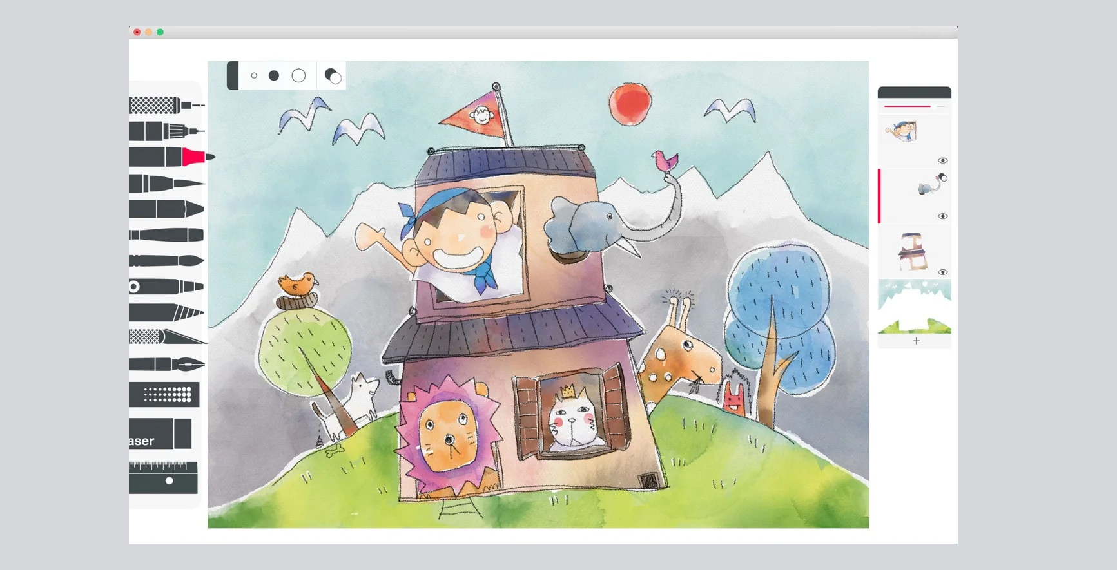Screen dimensions: 1117x570
Task: Pick the ruler tool
Action: (x=163, y=478)
